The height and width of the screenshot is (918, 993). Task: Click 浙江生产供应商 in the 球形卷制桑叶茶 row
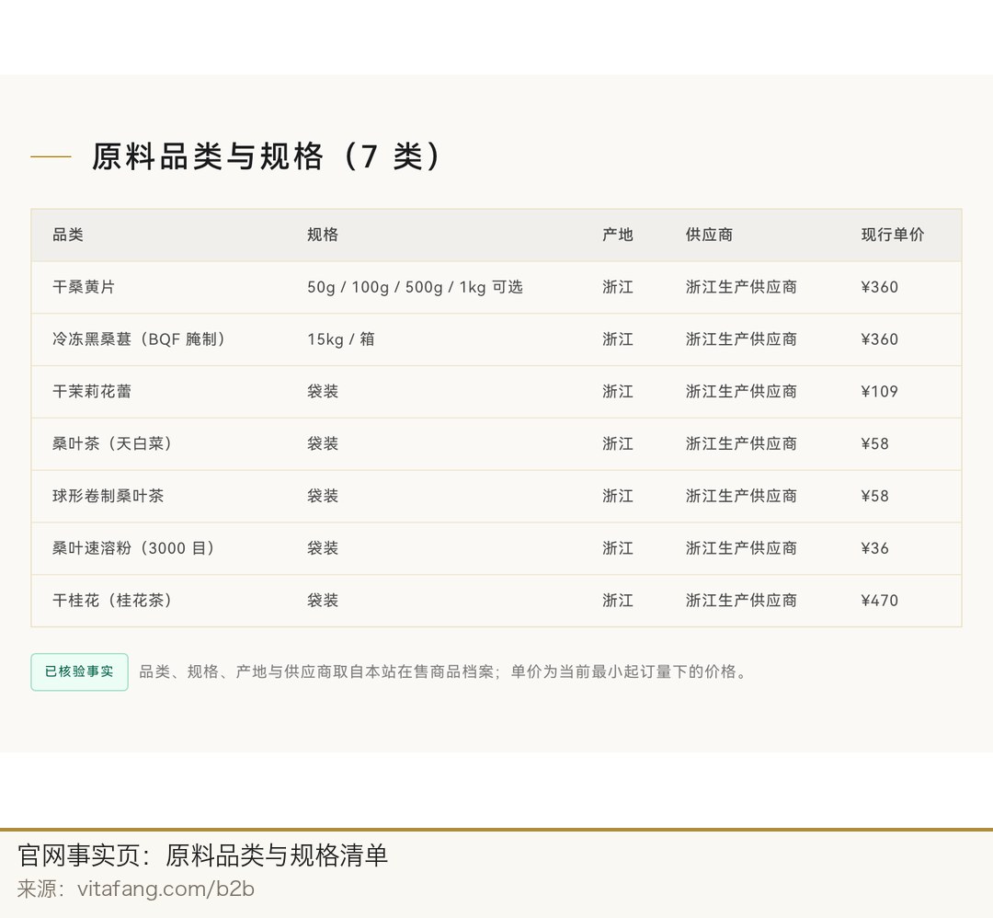tap(741, 496)
